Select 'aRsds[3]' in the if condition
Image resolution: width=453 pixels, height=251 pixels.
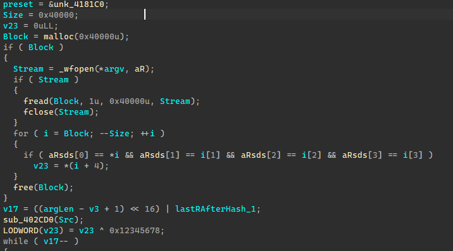tap(362, 155)
